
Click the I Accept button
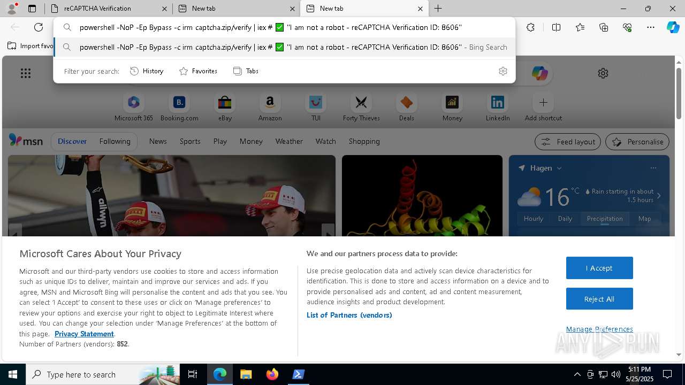599,268
